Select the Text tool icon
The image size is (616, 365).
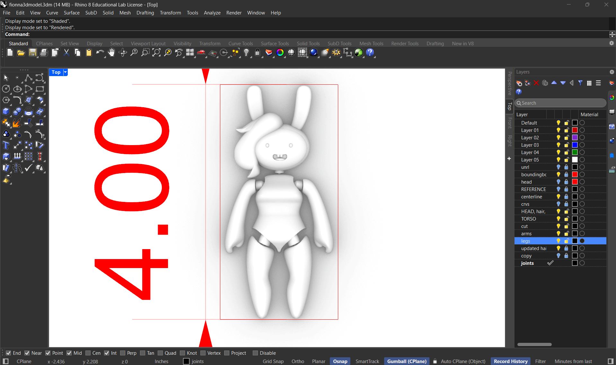(6, 145)
